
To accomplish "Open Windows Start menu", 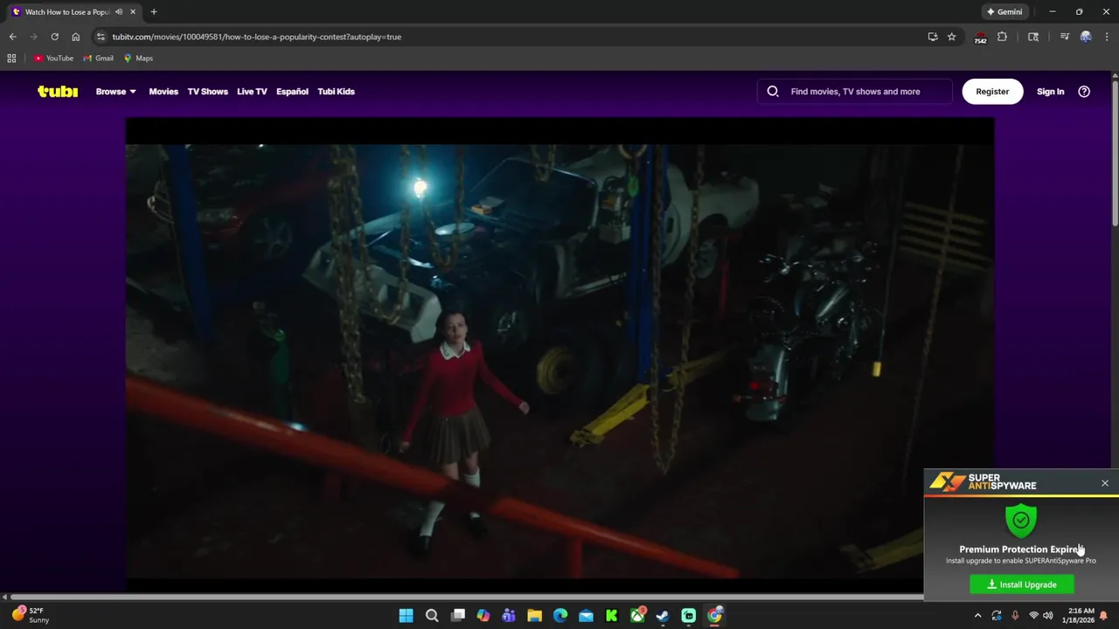I will click(x=406, y=616).
